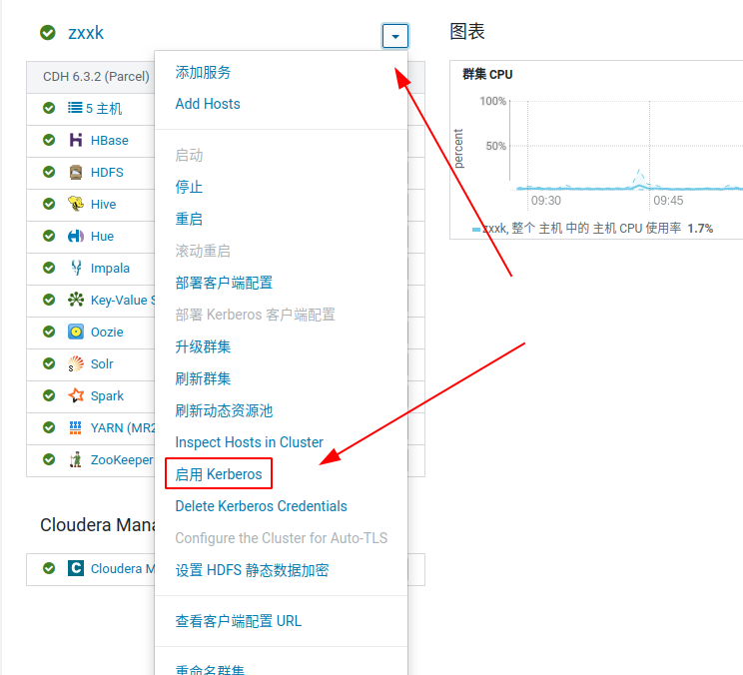743x675 pixels.
Task: Click the HBase service icon
Action: [76, 140]
